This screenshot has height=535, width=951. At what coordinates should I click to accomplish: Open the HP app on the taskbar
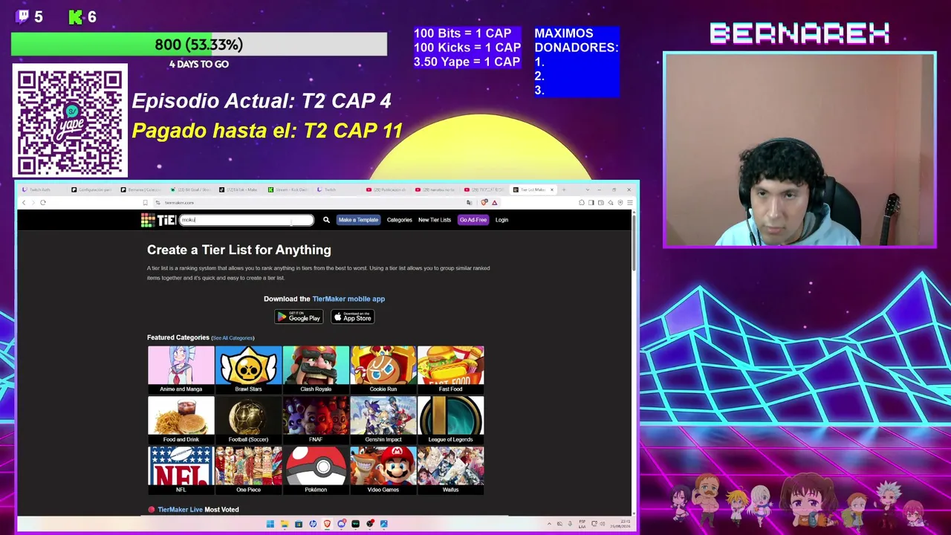313,524
